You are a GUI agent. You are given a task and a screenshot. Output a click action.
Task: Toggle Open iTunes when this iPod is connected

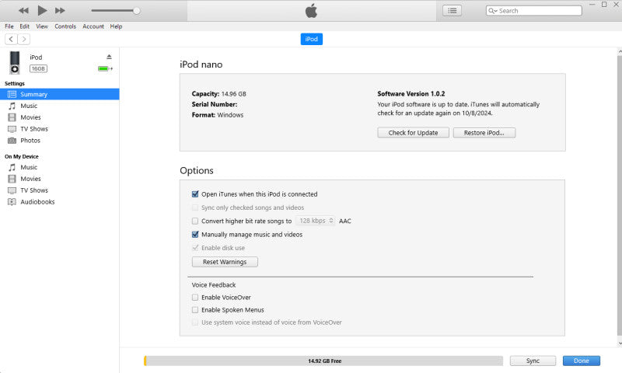tap(195, 194)
